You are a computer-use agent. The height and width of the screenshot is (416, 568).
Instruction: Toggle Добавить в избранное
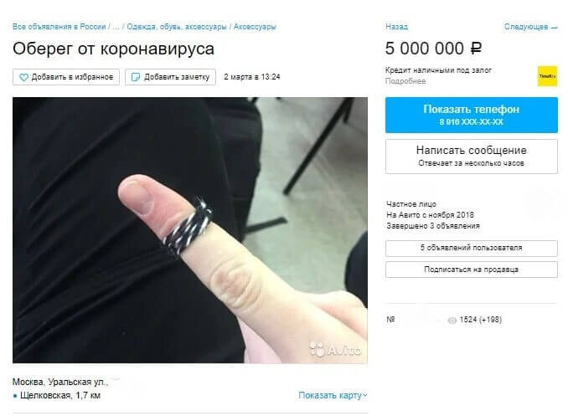66,77
